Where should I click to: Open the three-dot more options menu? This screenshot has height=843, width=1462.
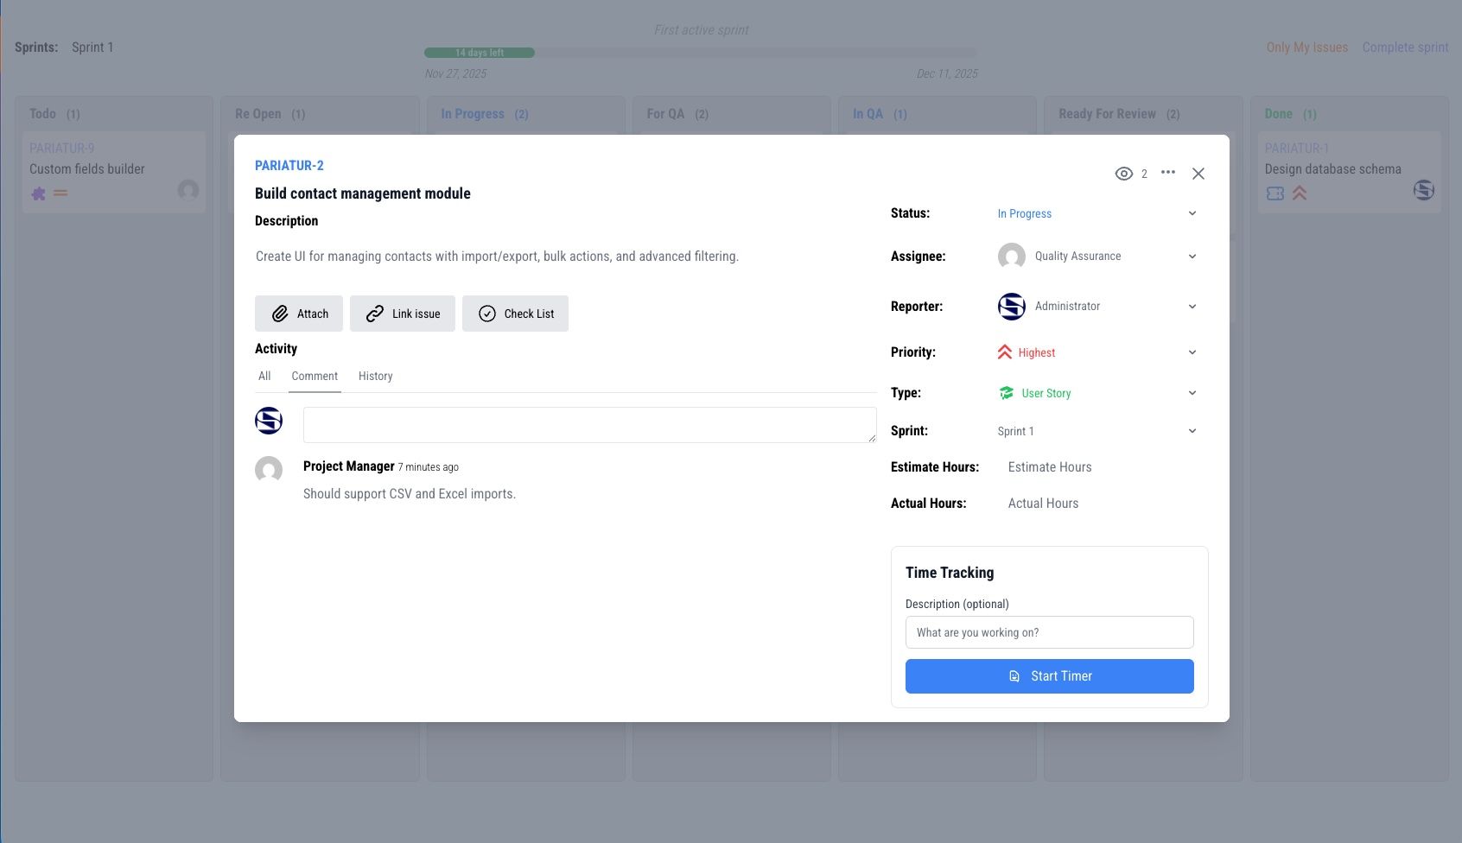[x=1167, y=173]
